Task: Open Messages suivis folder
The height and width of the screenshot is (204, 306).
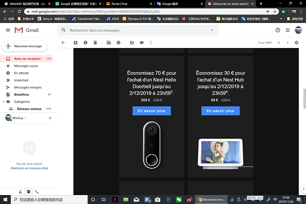Action: 27,66
